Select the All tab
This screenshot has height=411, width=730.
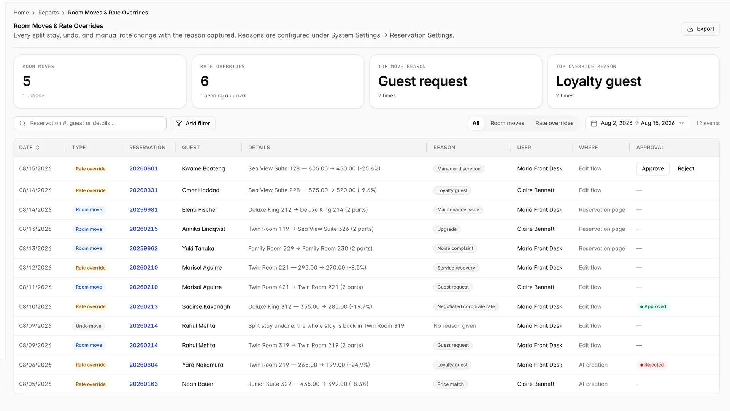coord(476,123)
